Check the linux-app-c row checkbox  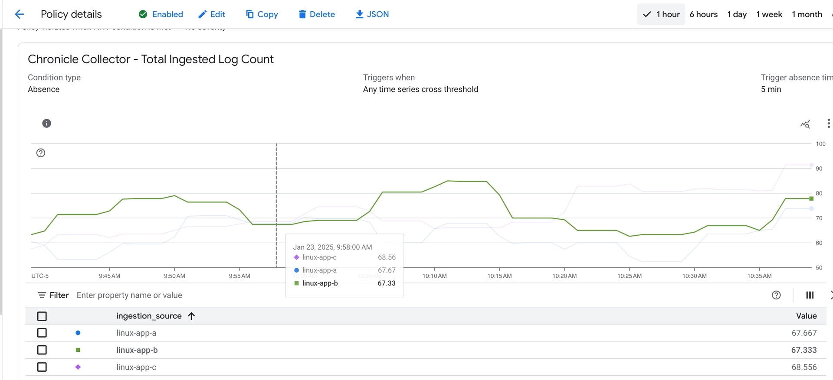click(42, 367)
